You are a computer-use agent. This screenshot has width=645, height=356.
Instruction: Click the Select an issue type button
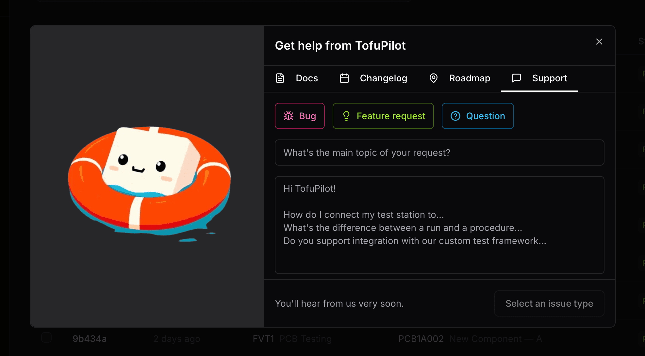pyautogui.click(x=549, y=303)
